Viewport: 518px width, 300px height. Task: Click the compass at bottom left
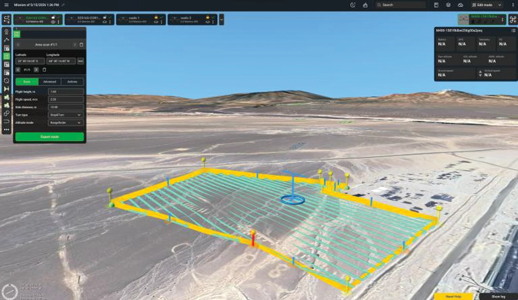(9, 291)
